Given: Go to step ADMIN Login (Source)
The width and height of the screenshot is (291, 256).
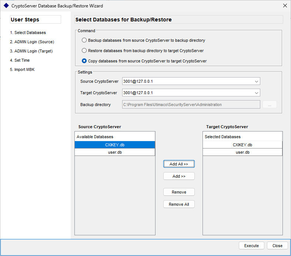Looking at the screenshot, I should (32, 42).
